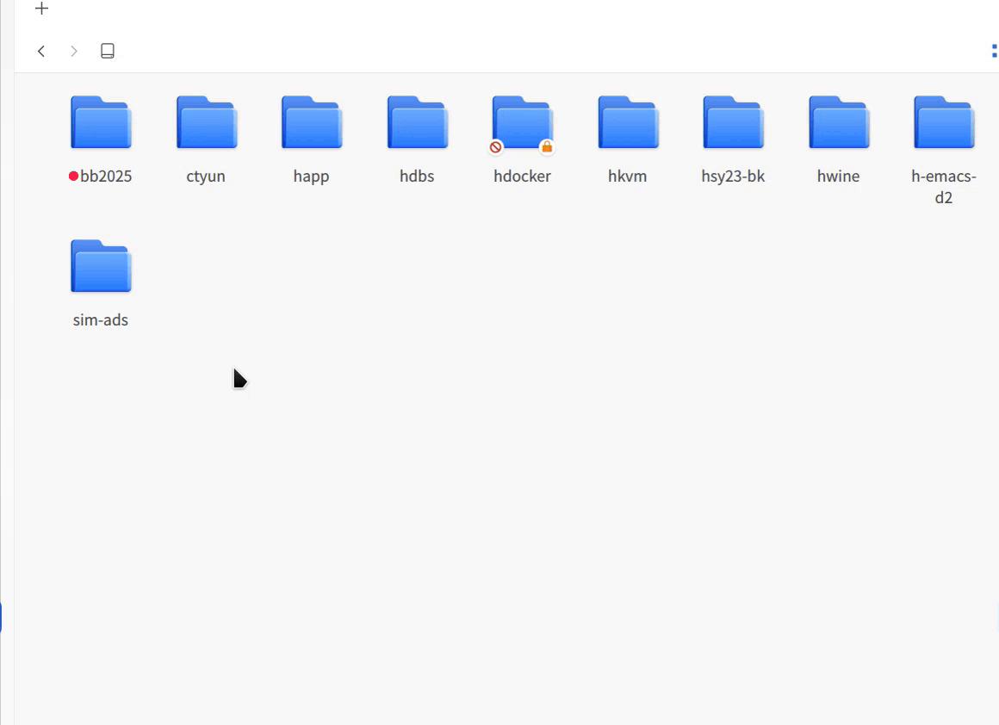Select the hdocker folder icon
The height and width of the screenshot is (725, 999).
tap(523, 122)
